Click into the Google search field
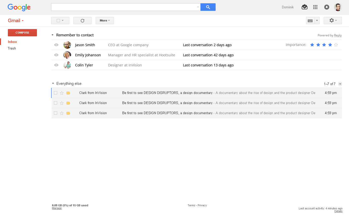This screenshot has width=349, height=224. 124,7
